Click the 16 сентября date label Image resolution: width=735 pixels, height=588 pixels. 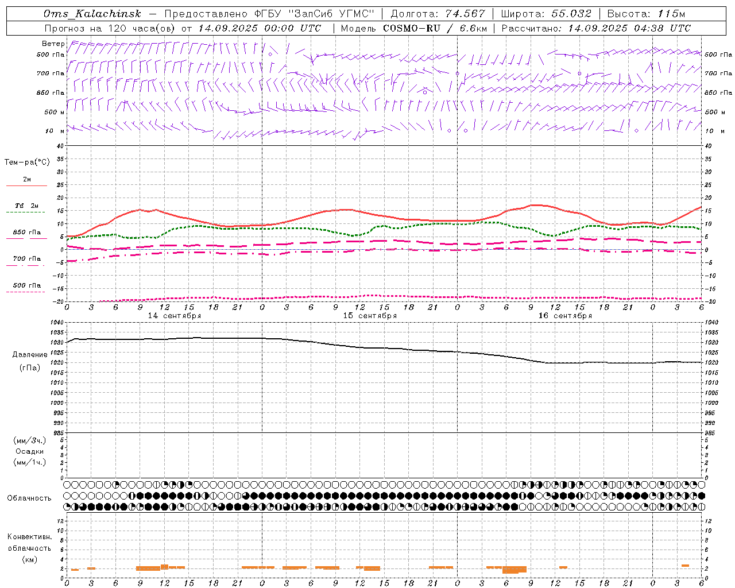(565, 316)
